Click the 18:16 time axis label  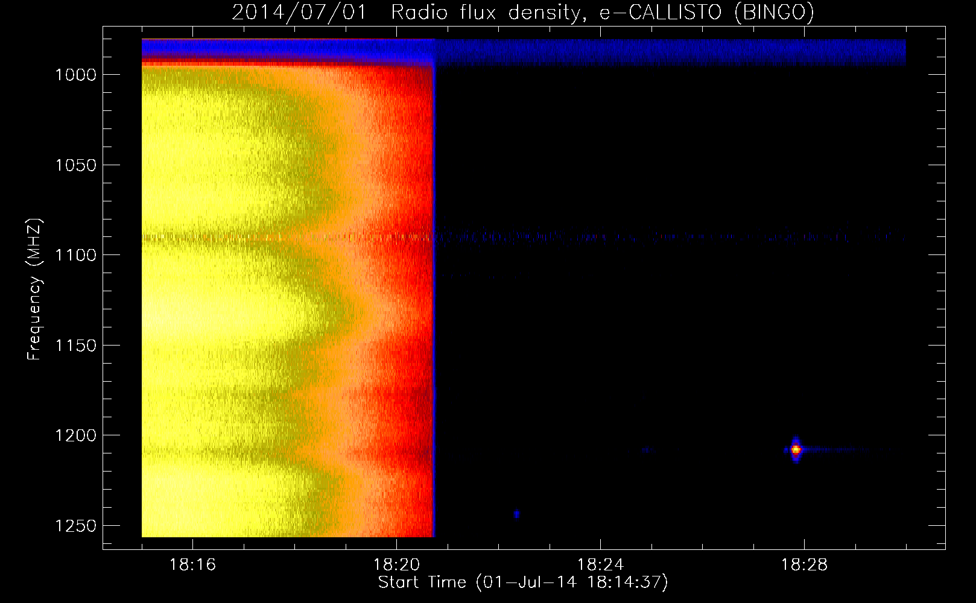pyautogui.click(x=192, y=564)
